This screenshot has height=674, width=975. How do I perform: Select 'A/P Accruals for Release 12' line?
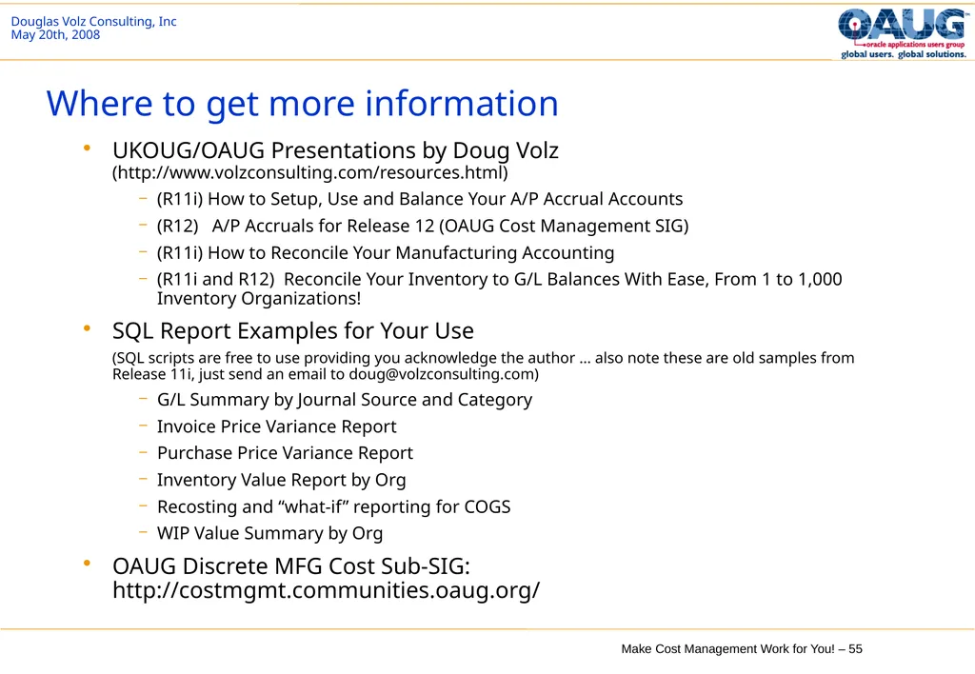pos(423,226)
